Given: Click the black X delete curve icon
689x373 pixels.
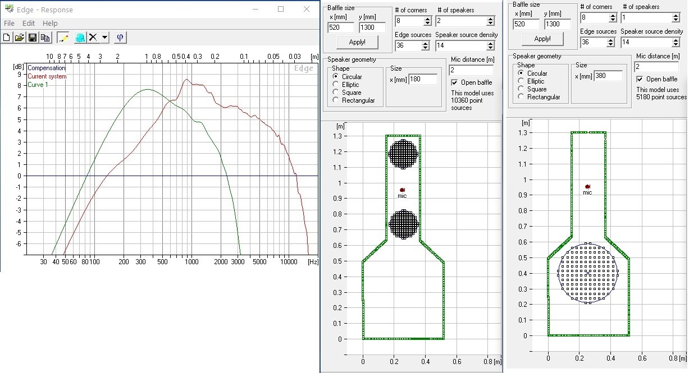Looking at the screenshot, I should click(x=93, y=38).
